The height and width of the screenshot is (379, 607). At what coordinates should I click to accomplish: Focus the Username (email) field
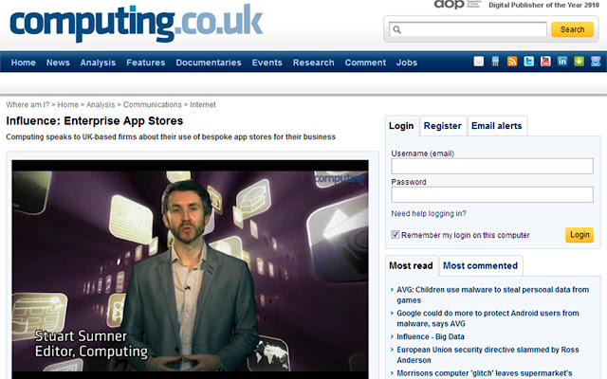[x=491, y=167]
